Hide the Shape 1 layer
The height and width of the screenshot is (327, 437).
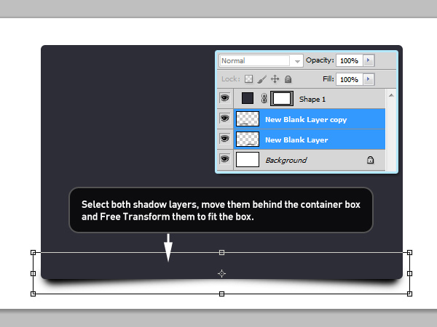click(x=225, y=98)
